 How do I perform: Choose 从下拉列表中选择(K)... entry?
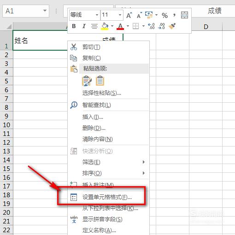(x=108, y=208)
